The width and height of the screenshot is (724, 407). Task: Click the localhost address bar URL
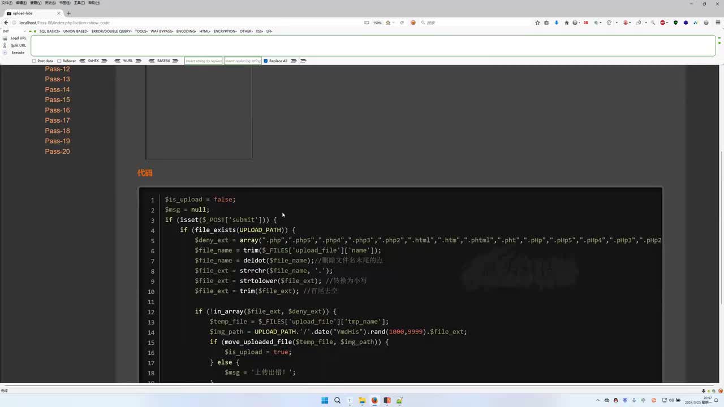(x=64, y=23)
